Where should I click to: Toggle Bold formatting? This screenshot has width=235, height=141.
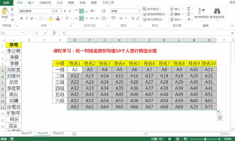tap(22, 18)
